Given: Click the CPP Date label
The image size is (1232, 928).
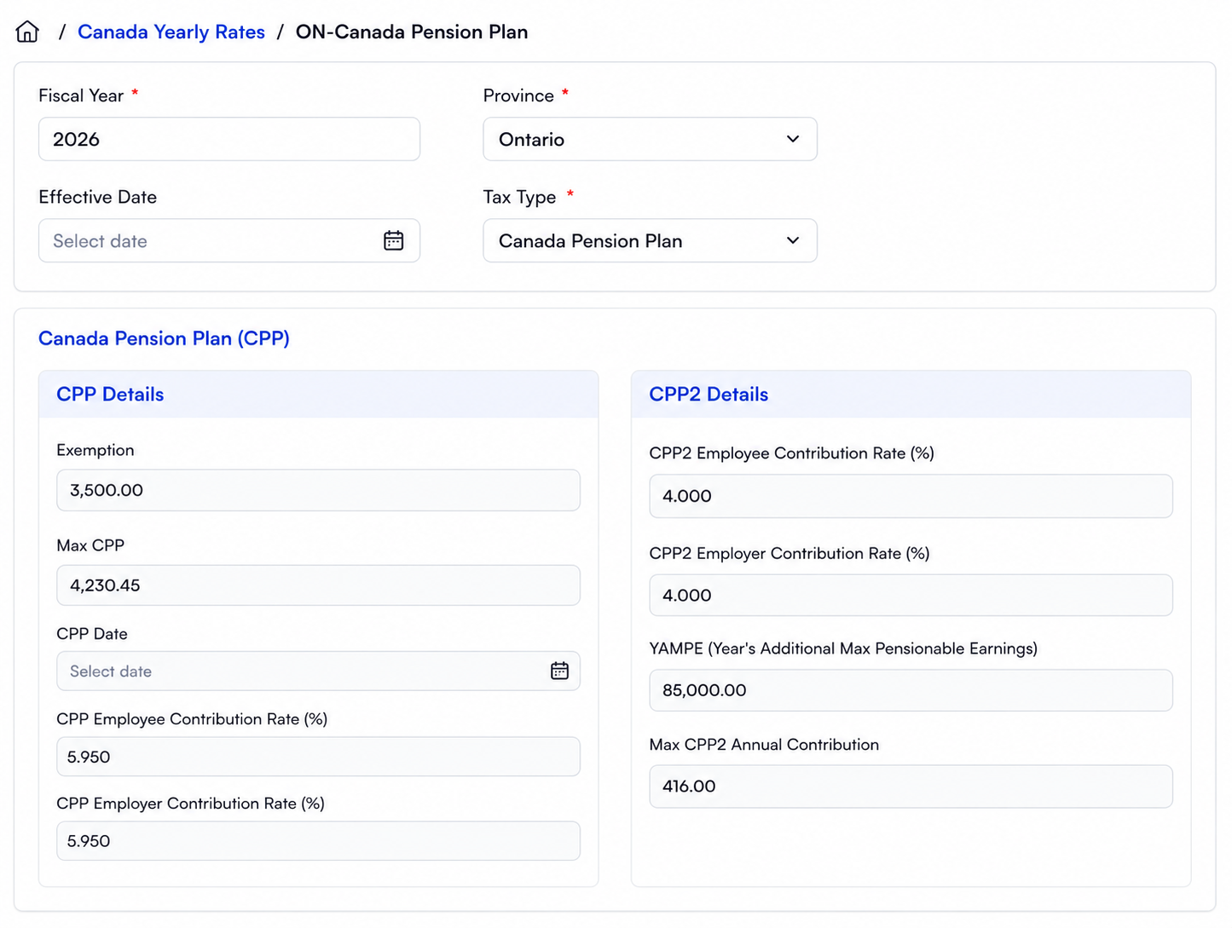Looking at the screenshot, I should pos(92,634).
